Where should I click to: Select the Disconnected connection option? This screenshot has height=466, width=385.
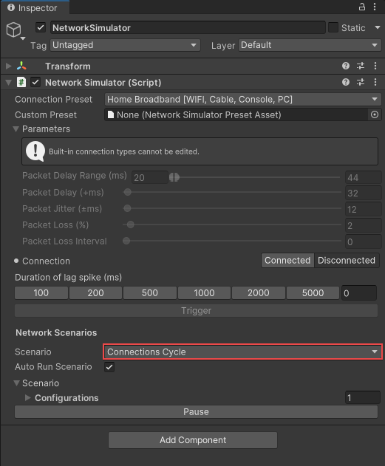point(347,261)
